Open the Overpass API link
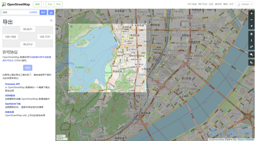 [12, 84]
